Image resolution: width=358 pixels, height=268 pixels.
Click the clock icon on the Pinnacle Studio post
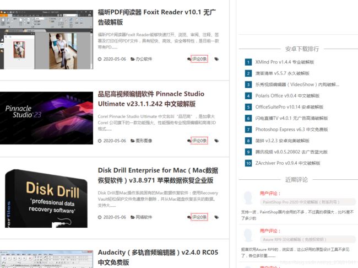coord(100,141)
